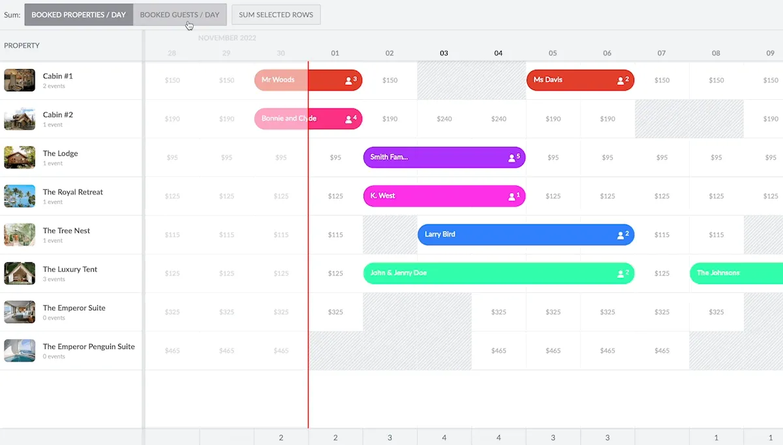Open Cabin #2 thumbnail image
The height and width of the screenshot is (445, 783).
pos(20,119)
